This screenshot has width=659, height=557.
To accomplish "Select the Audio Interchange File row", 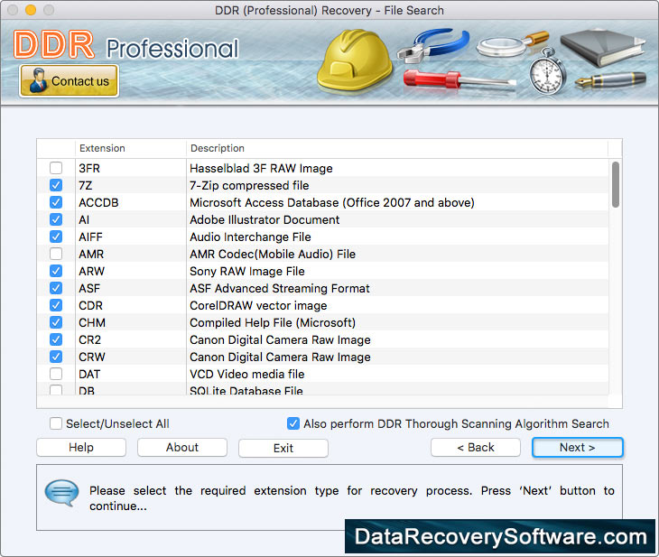I will [x=323, y=237].
